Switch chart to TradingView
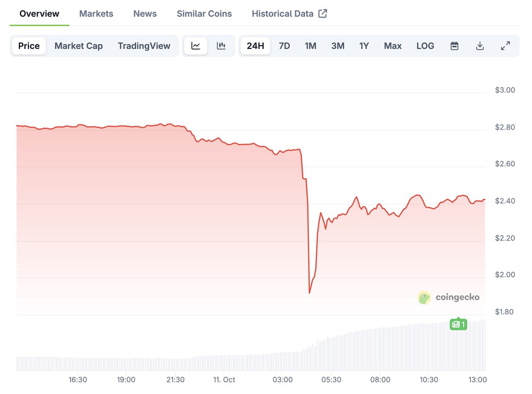 click(144, 46)
